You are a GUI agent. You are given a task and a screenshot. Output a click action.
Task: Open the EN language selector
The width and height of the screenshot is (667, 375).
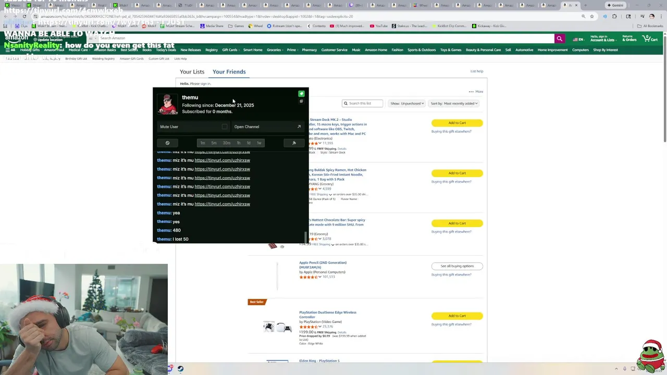pyautogui.click(x=578, y=39)
